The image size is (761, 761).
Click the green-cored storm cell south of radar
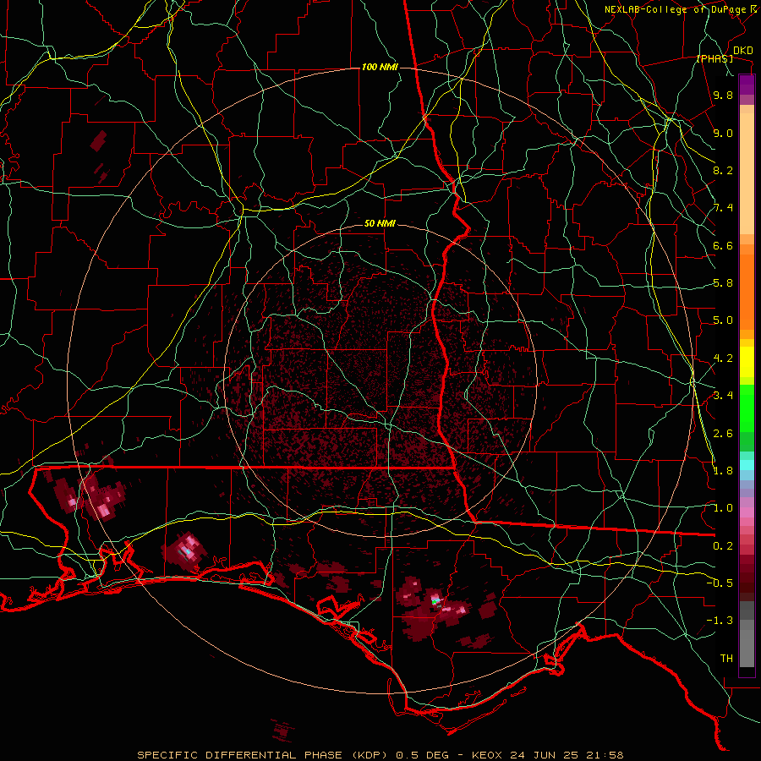(x=435, y=602)
